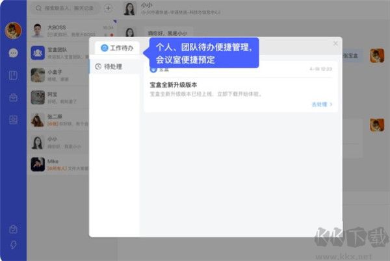Image resolution: width=390 pixels, height=261 pixels.
Task: Click the task clipboard icon at sidebar bottom
Action: (x=13, y=229)
